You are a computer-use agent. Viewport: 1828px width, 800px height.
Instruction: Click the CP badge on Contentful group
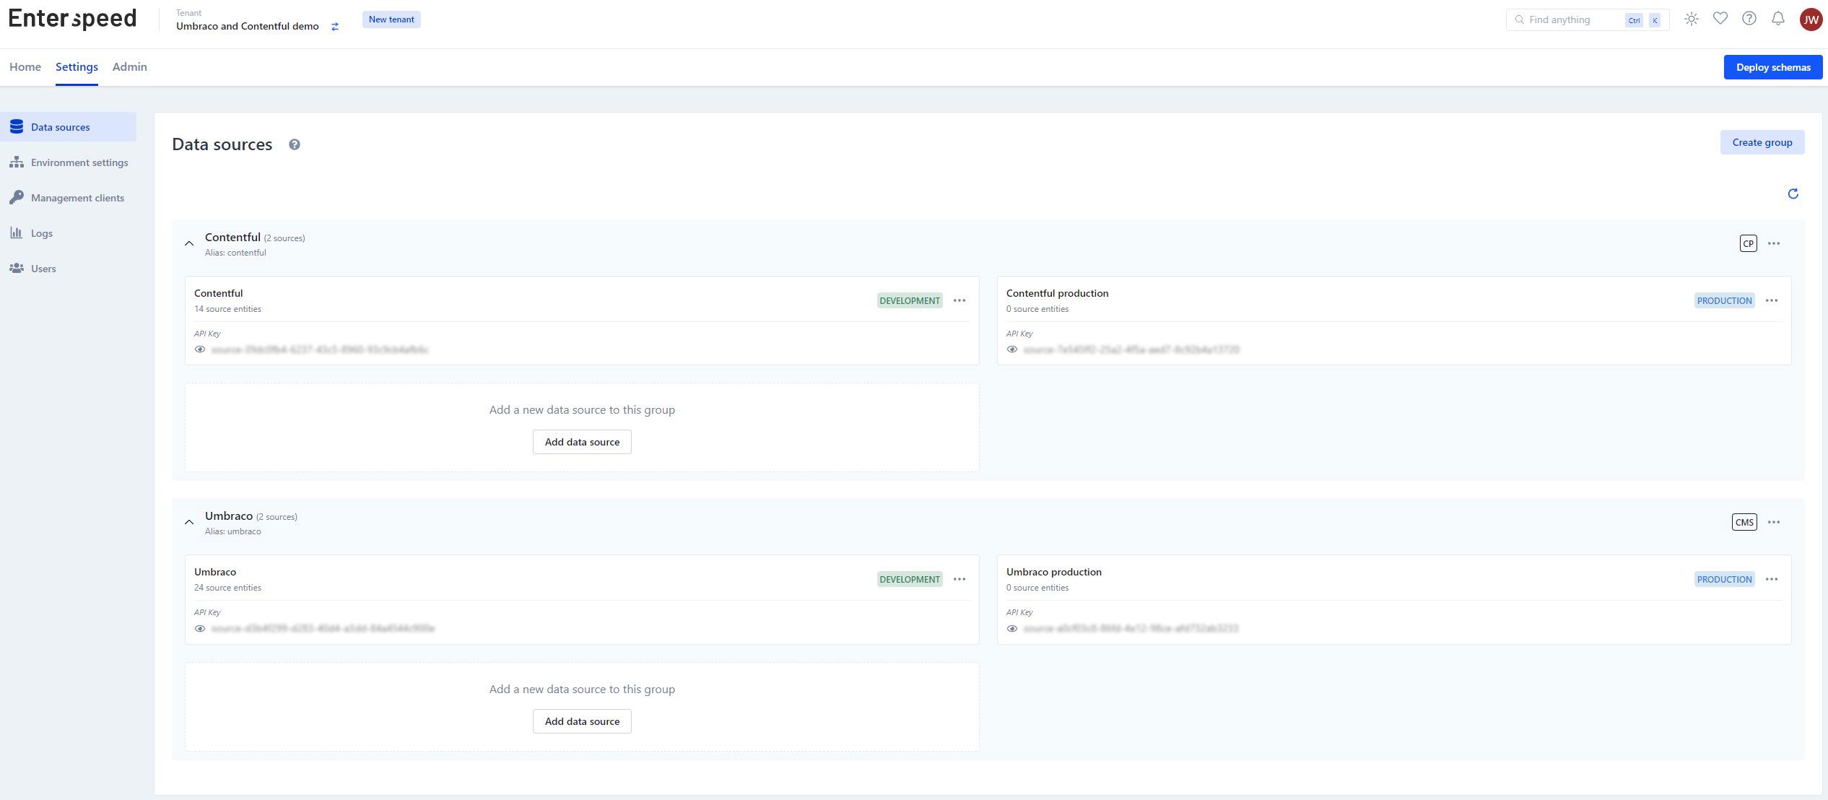tap(1749, 243)
